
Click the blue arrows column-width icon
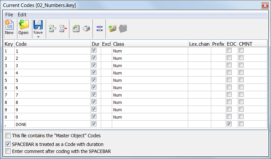pos(99,29)
